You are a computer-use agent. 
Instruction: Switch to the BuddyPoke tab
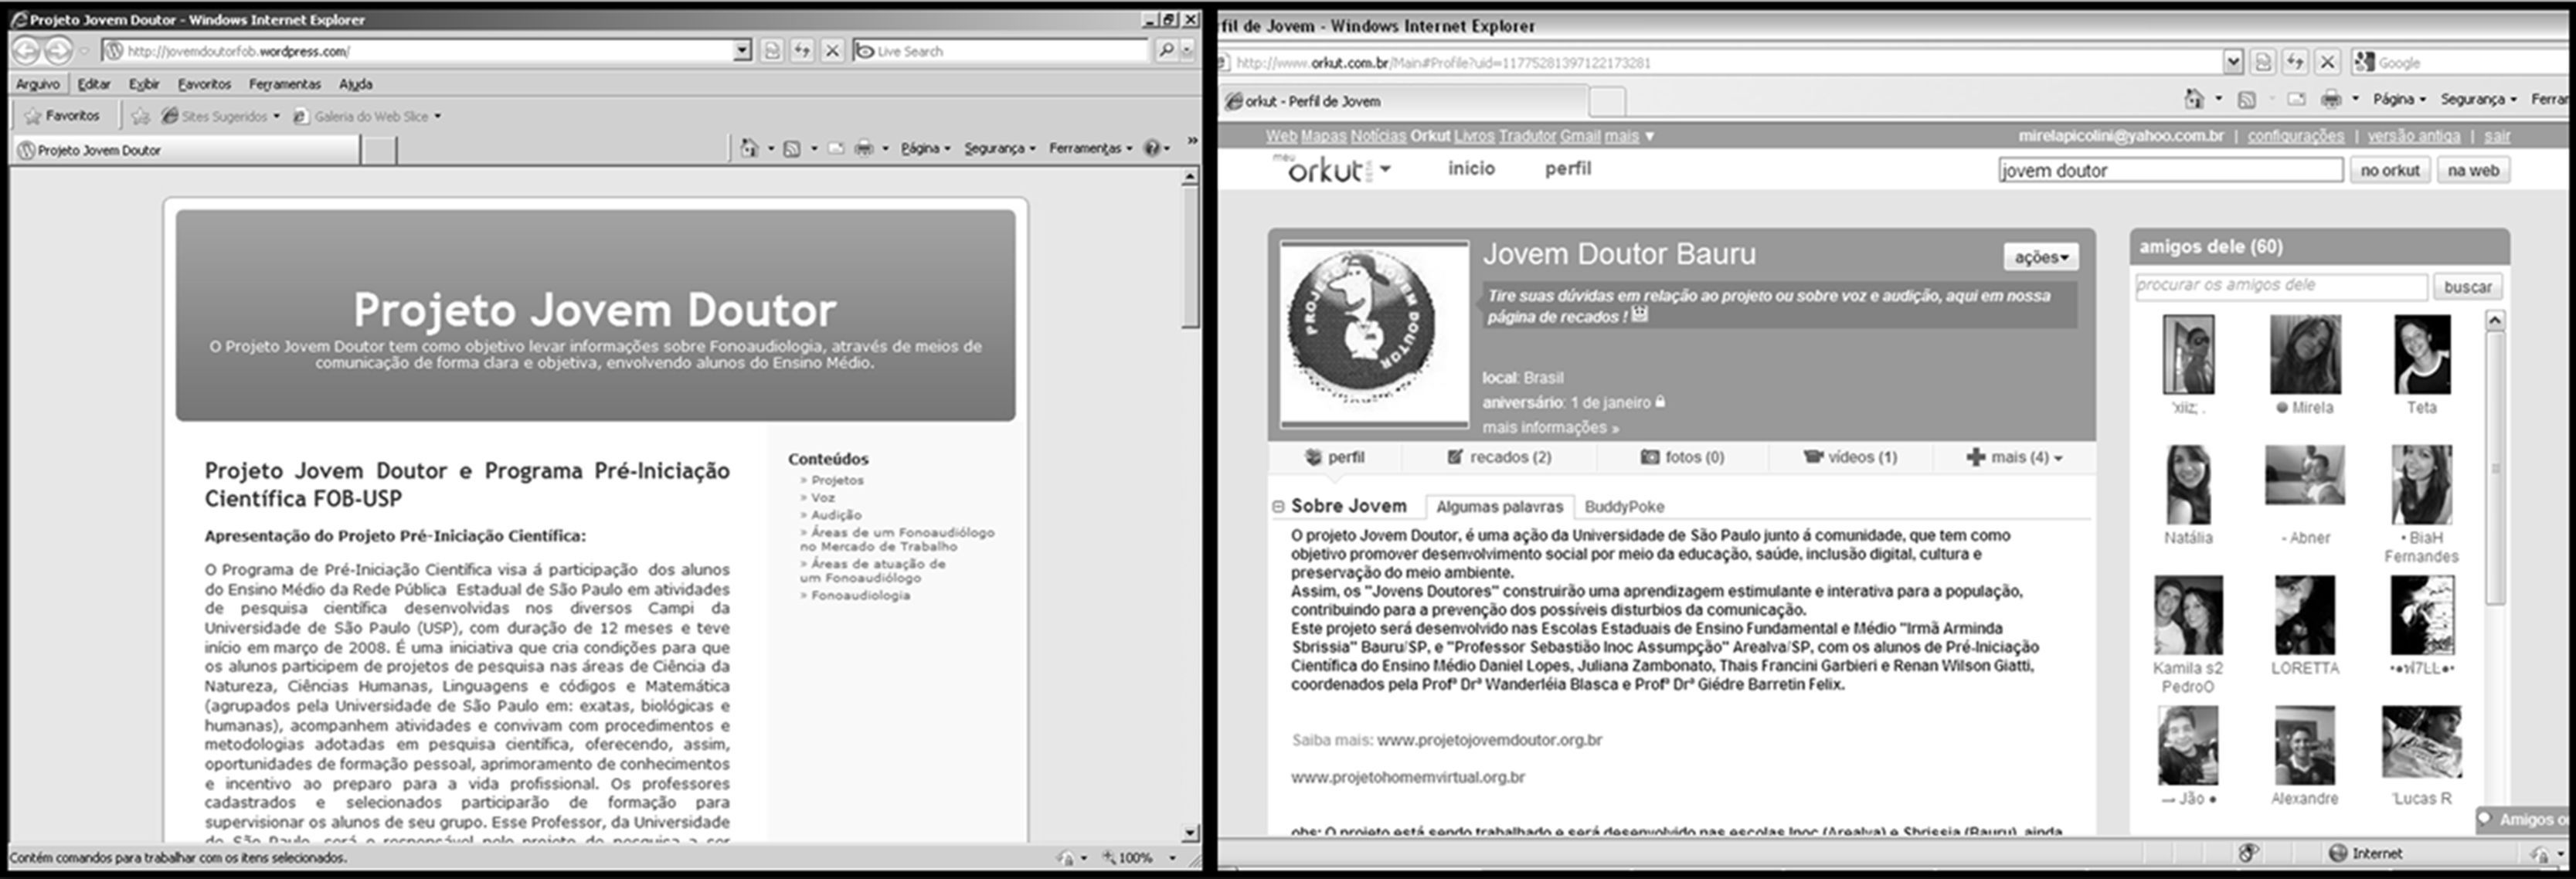[1624, 507]
